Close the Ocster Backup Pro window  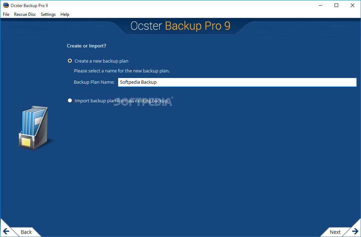pyautogui.click(x=353, y=5)
